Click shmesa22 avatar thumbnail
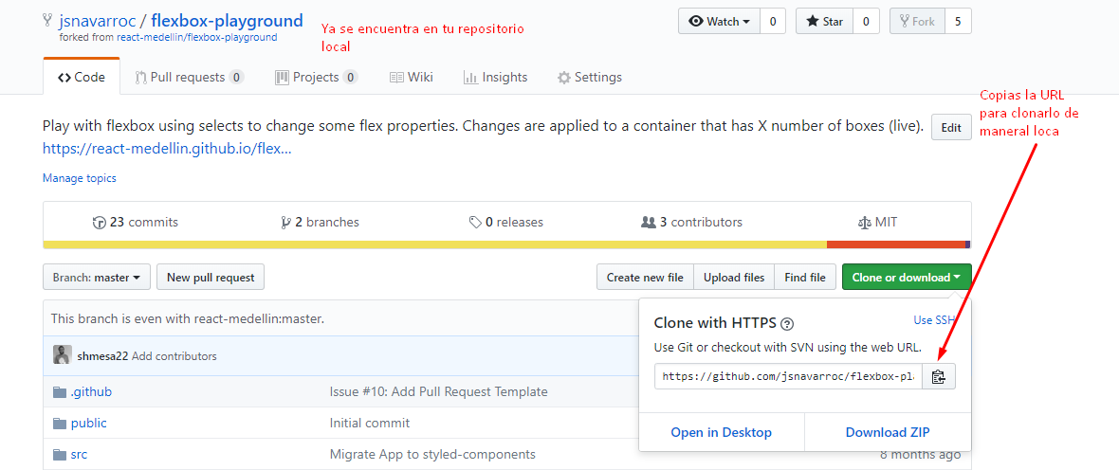The width and height of the screenshot is (1119, 470). (x=62, y=354)
